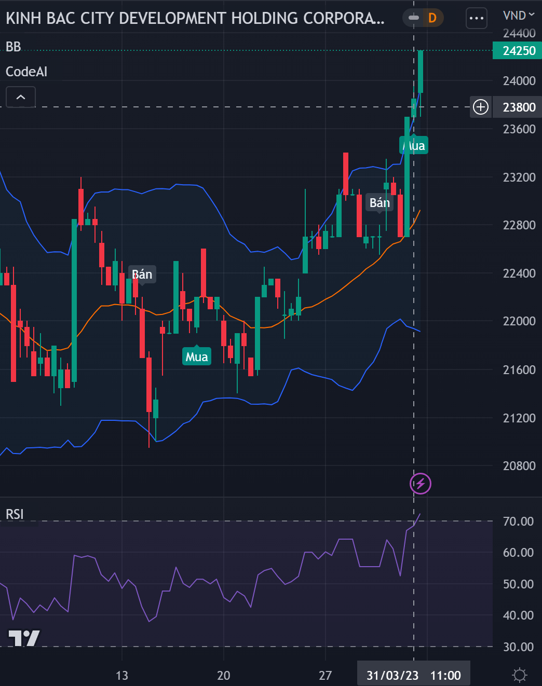This screenshot has width=542, height=686.
Task: Toggle the market status pill next to D
Action: click(414, 18)
